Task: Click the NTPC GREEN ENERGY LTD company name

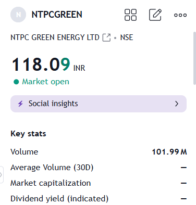Action: point(55,37)
